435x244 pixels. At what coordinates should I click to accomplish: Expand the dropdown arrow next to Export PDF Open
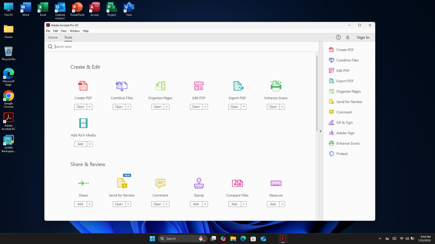pyautogui.click(x=244, y=107)
